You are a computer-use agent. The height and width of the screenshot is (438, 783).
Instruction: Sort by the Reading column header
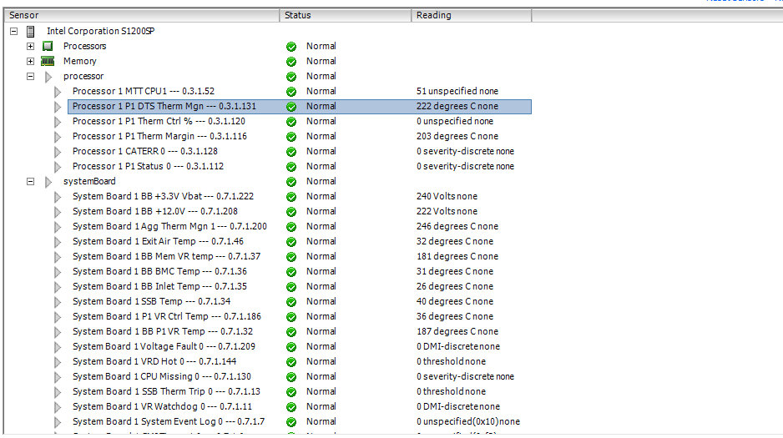[x=472, y=16]
